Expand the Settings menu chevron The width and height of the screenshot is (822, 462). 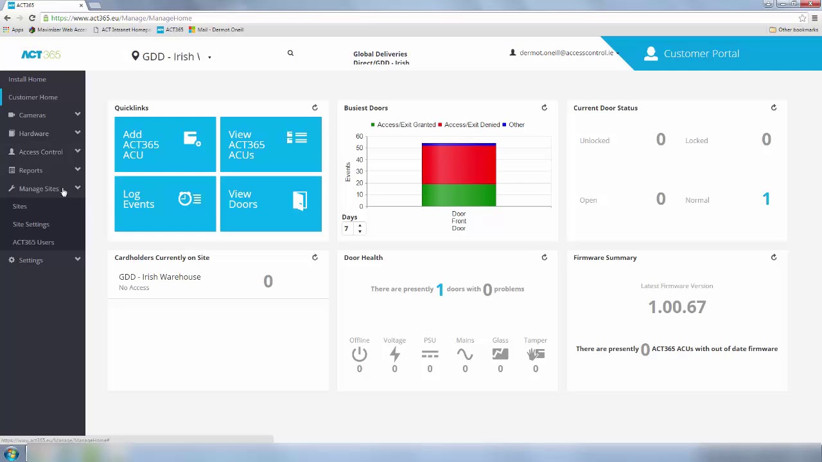77,259
